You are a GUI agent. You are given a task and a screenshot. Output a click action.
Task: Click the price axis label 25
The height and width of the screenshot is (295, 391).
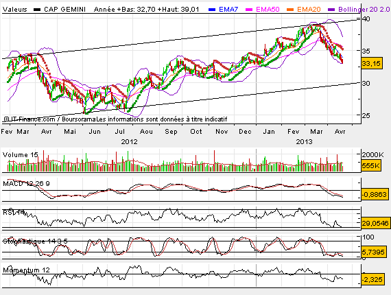[x=366, y=115]
